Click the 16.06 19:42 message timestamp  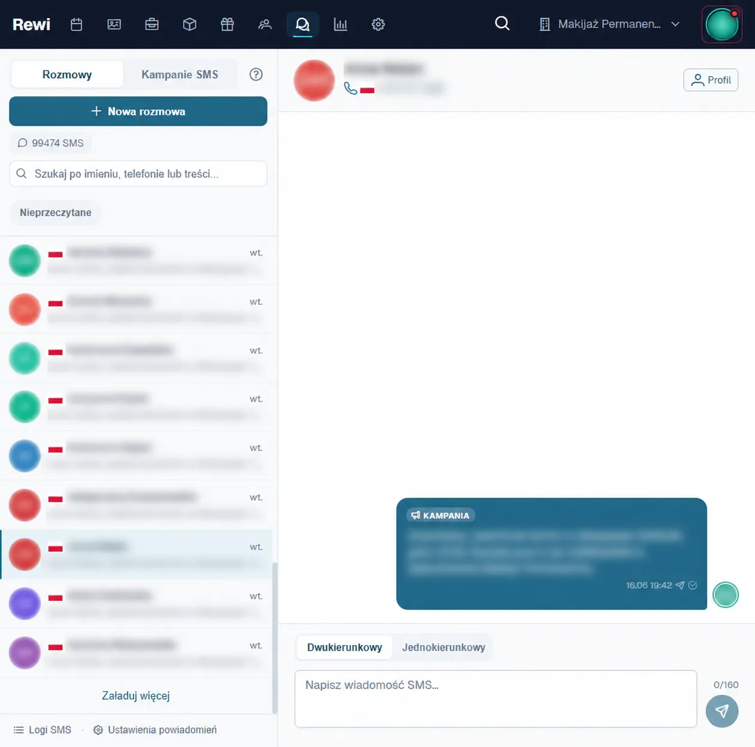pos(649,585)
